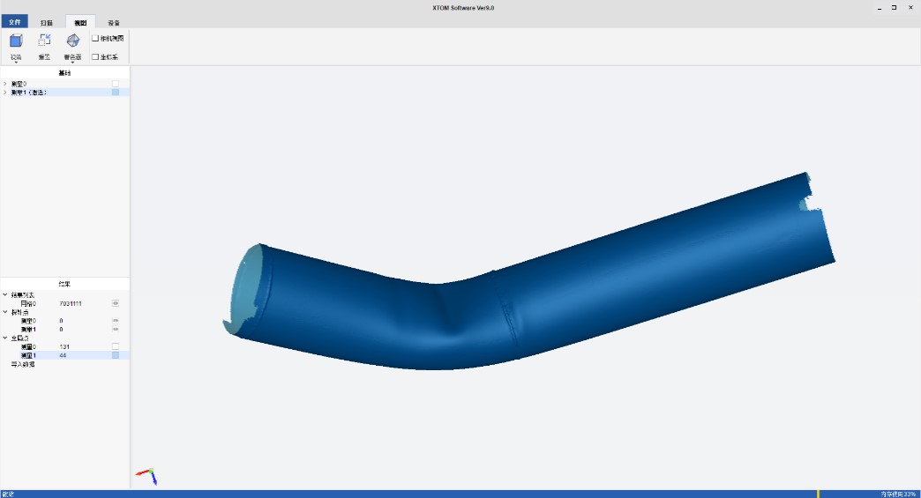Check the box for 测量0 in top panel
Image resolution: width=921 pixels, height=498 pixels.
115,84
